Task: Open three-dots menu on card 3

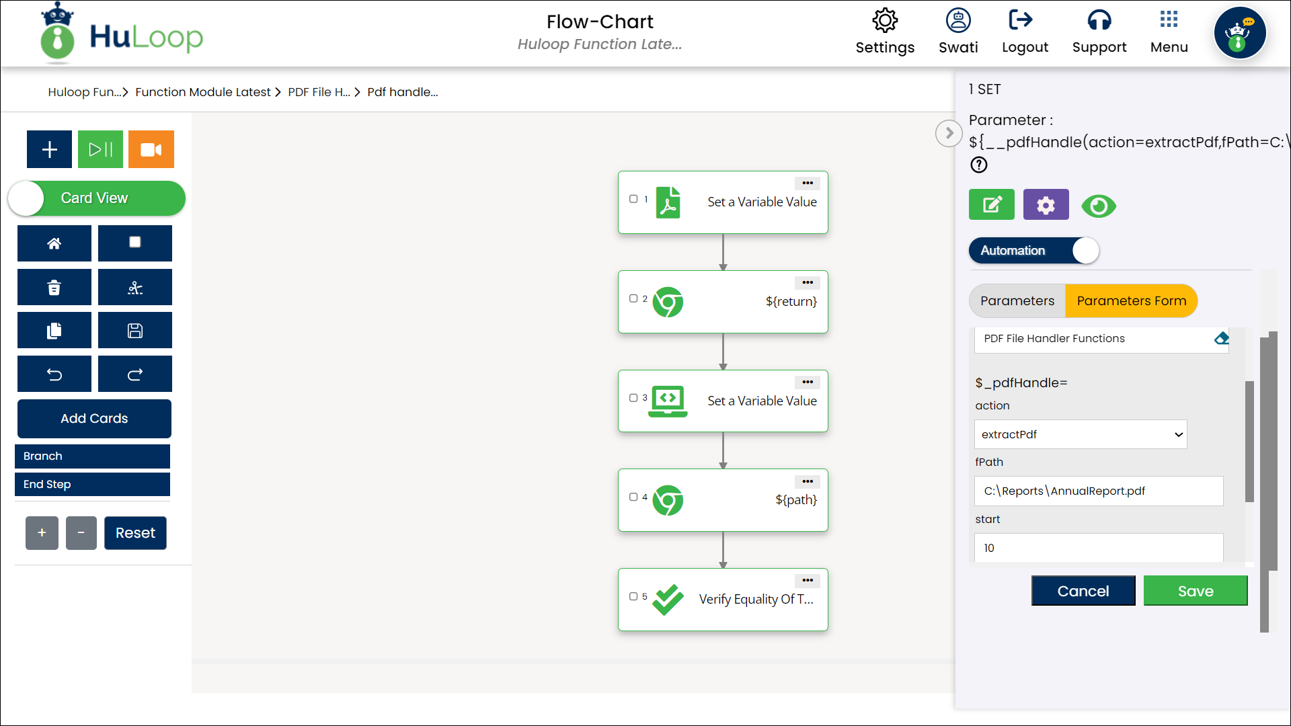Action: click(808, 382)
